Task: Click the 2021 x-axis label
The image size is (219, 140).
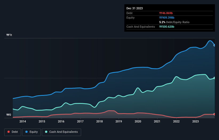Action: [157, 121]
